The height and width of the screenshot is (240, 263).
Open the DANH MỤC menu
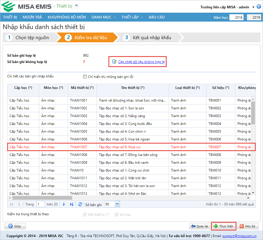[104, 17]
